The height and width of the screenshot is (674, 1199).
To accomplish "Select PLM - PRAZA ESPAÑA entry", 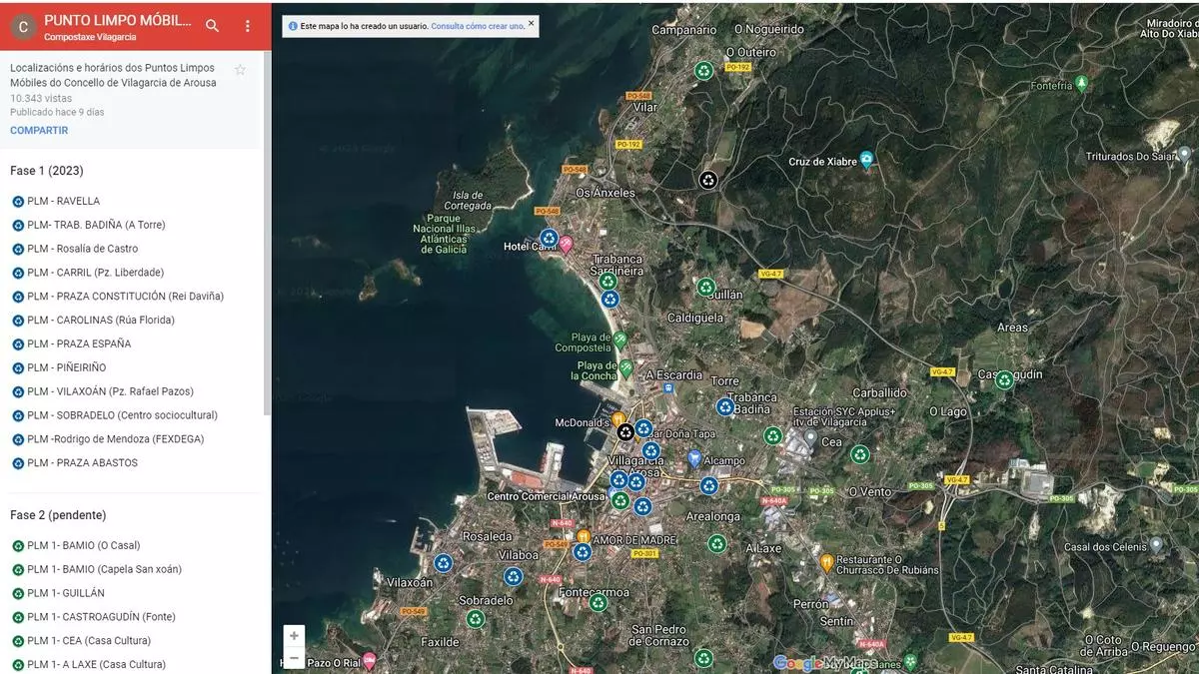I will (79, 343).
